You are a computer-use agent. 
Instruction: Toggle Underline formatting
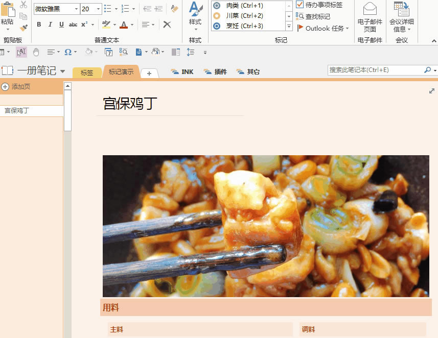pyautogui.click(x=61, y=25)
